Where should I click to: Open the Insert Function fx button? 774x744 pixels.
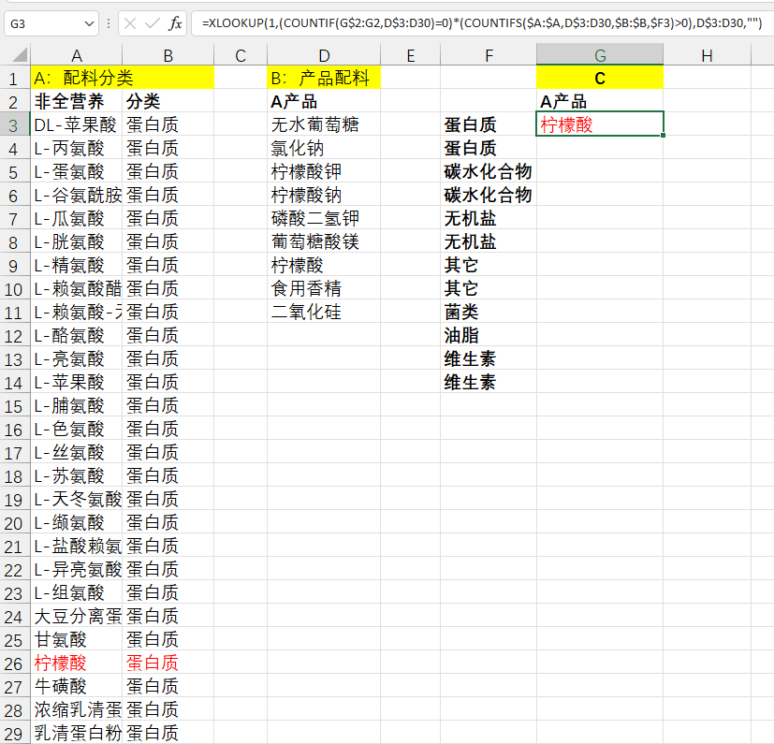click(175, 23)
